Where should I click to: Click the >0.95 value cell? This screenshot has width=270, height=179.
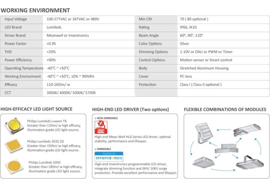89,44
